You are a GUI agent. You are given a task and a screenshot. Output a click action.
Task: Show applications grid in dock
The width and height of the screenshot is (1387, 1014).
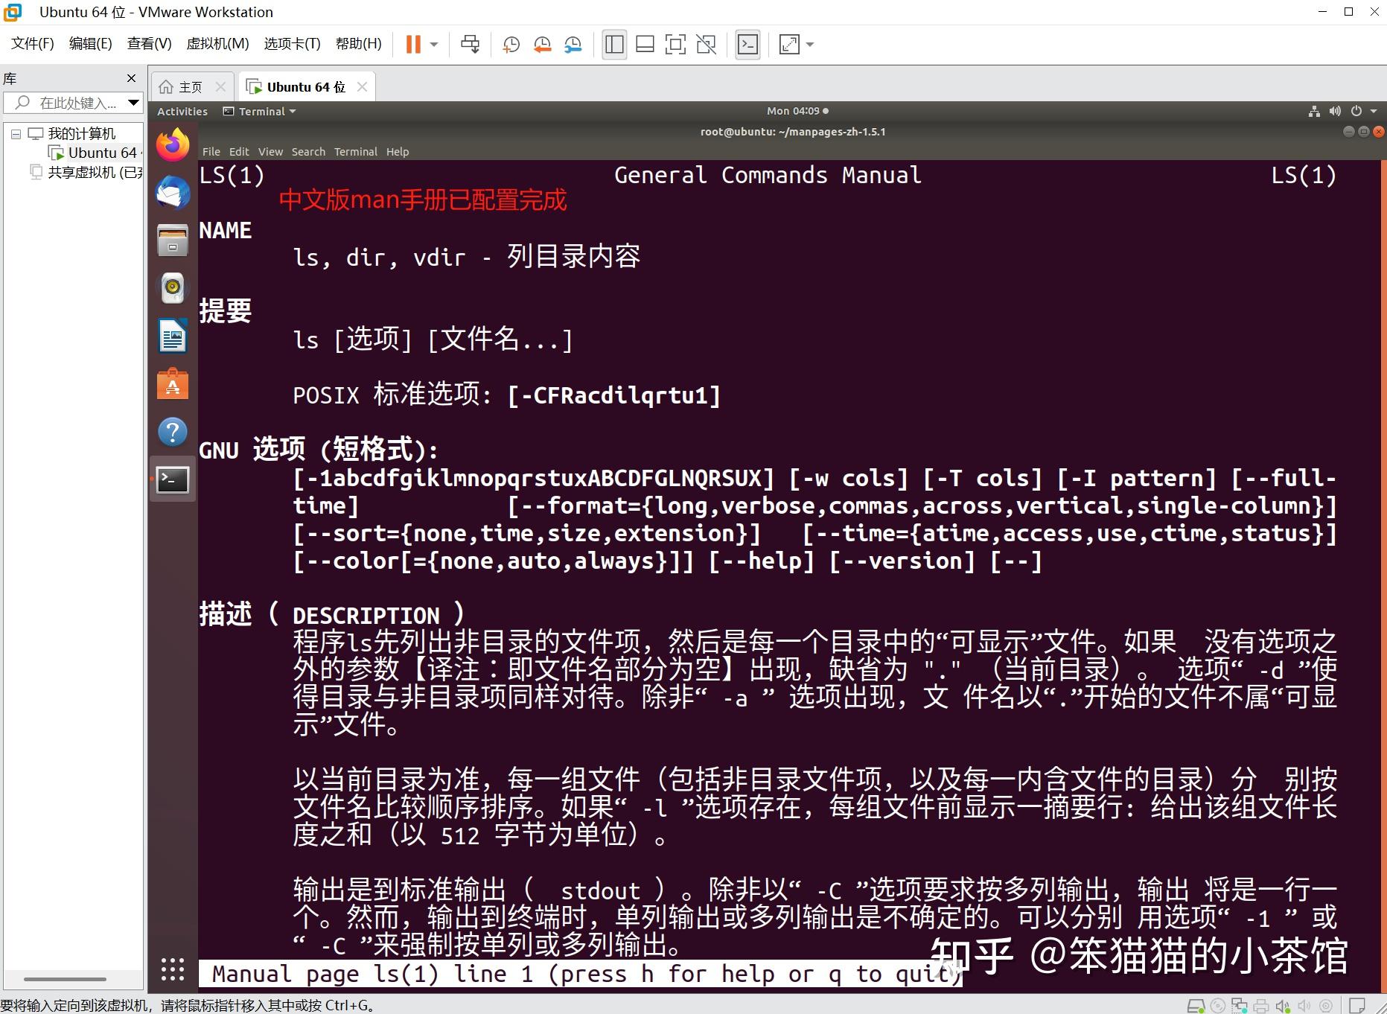[173, 969]
